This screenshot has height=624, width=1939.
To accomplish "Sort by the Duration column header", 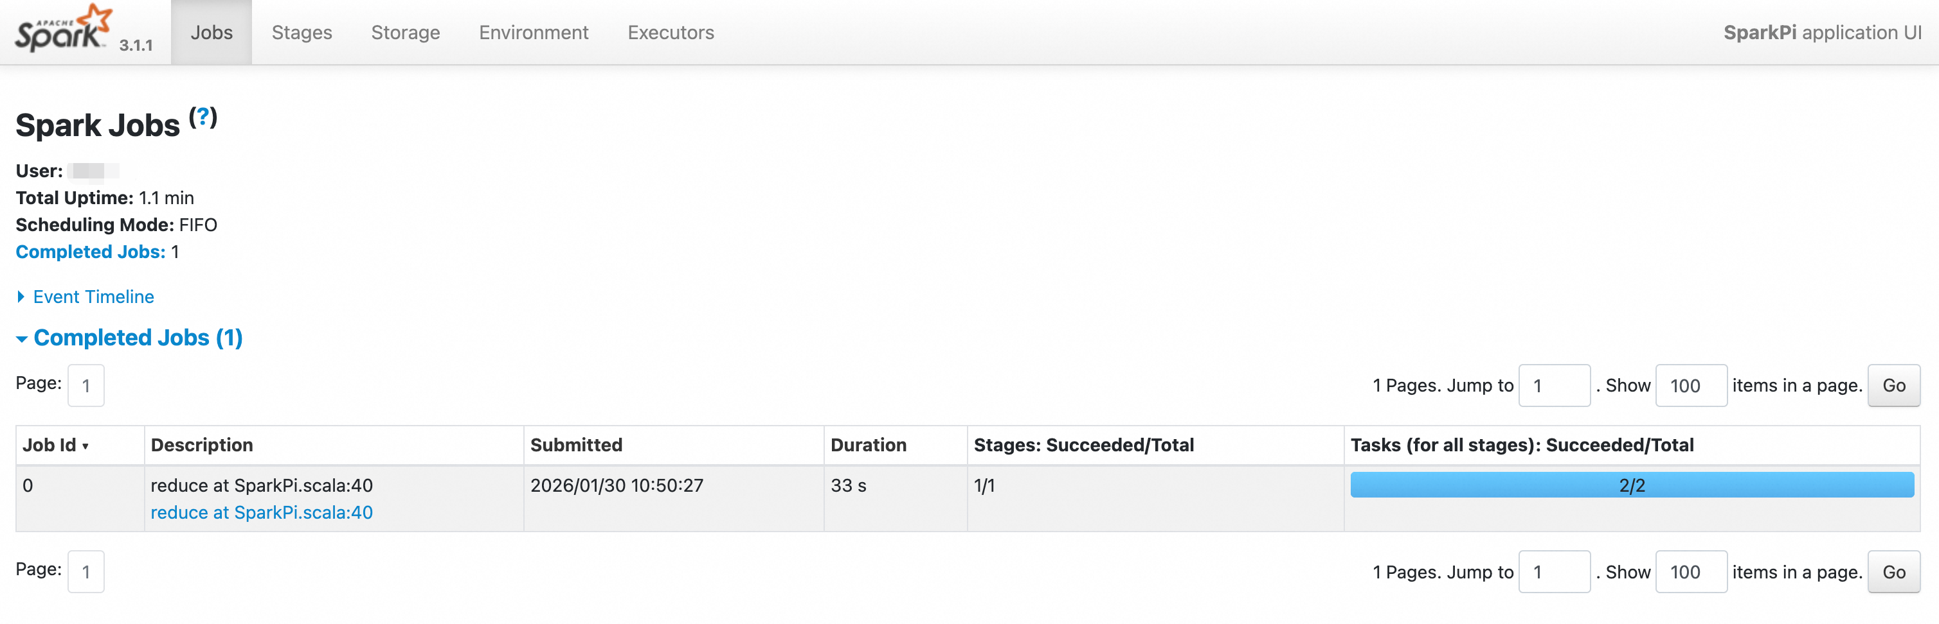I will pyautogui.click(x=868, y=445).
